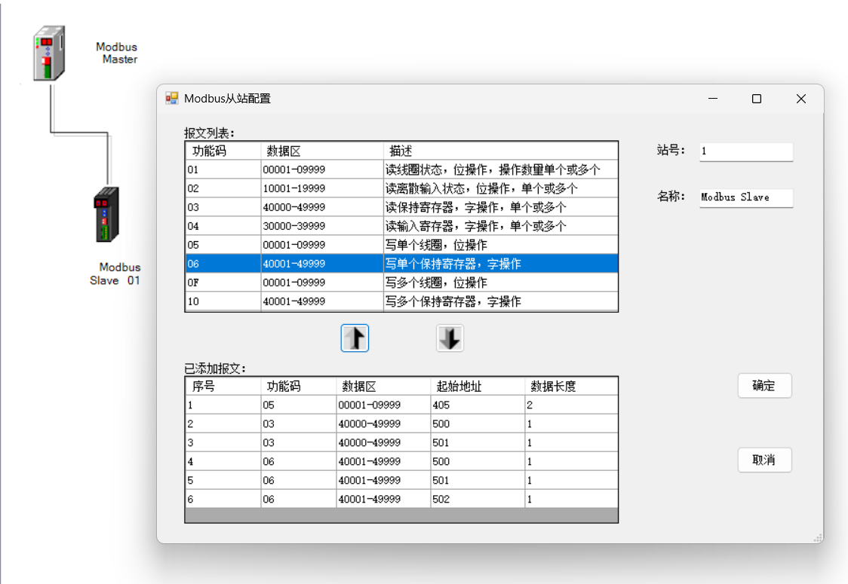Select function code 03 in message list

(x=401, y=207)
